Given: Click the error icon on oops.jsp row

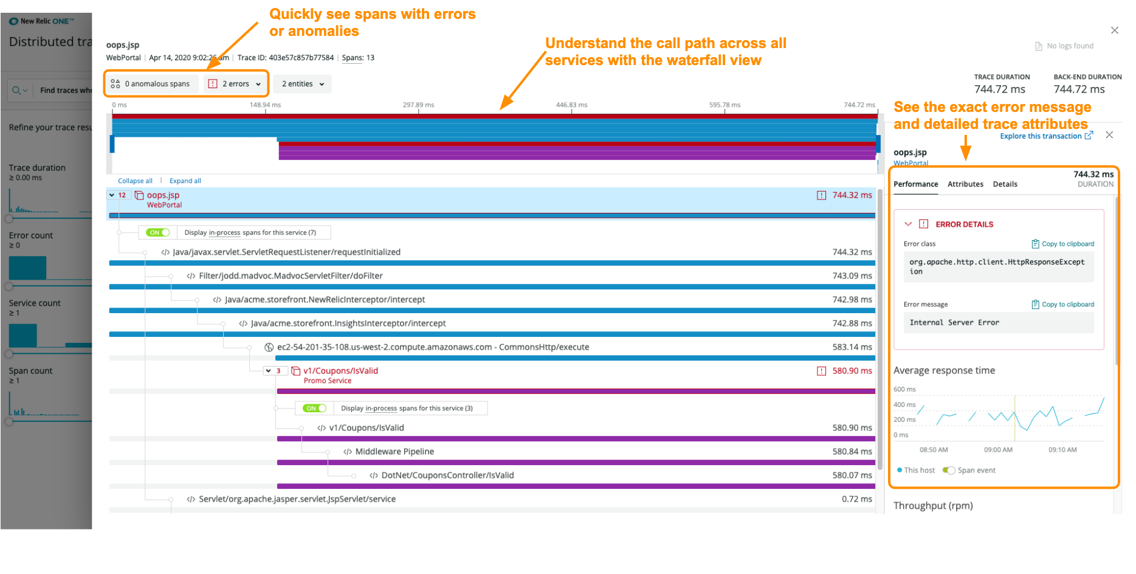Looking at the screenshot, I should 822,195.
